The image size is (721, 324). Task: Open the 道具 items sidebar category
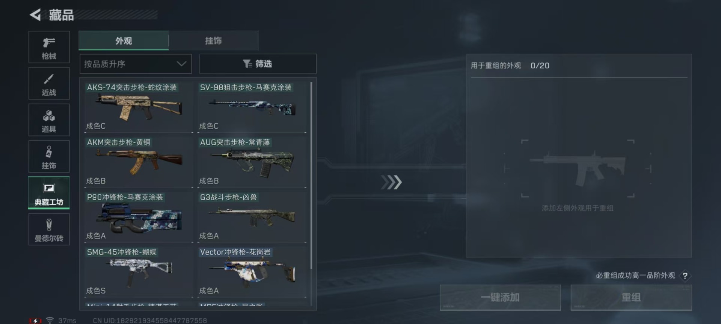pyautogui.click(x=49, y=120)
